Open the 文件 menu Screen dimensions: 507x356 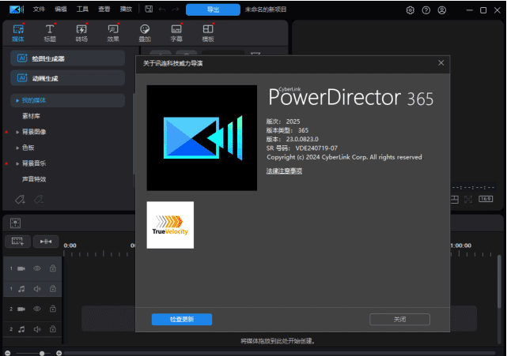tap(39, 9)
